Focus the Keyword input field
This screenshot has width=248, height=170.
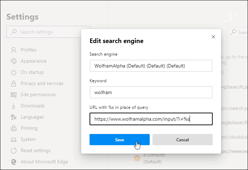click(151, 92)
